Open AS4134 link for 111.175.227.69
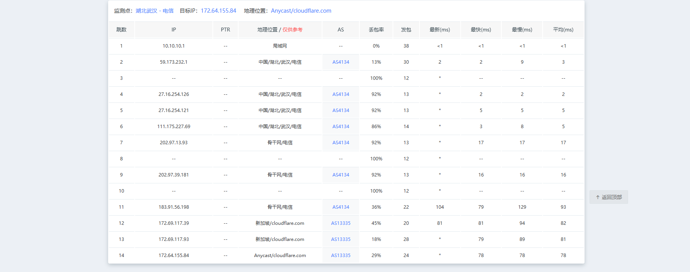Viewport: 690px width, 272px height. click(x=341, y=127)
